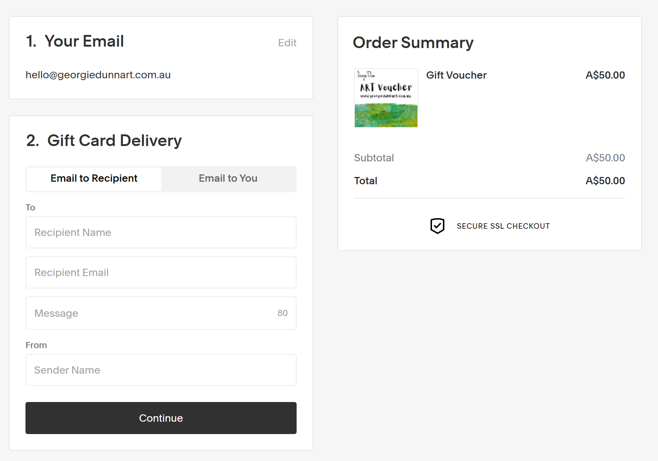Image resolution: width=658 pixels, height=461 pixels.
Task: Select the hello@georgiedunnart.com.au email text
Action: click(98, 75)
